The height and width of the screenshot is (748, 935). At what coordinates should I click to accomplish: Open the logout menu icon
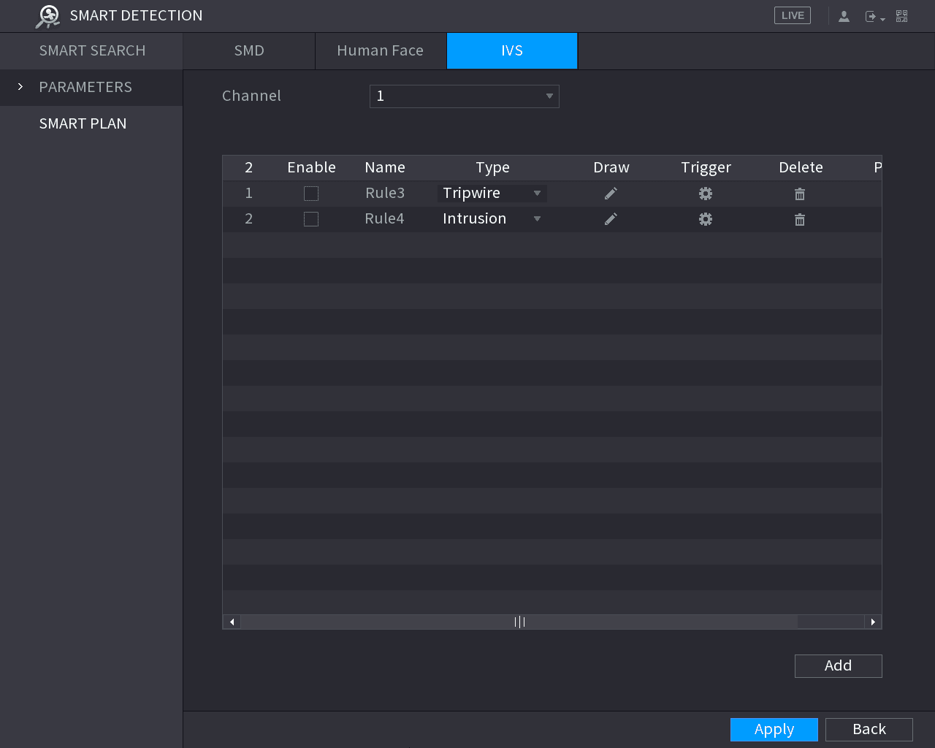874,16
